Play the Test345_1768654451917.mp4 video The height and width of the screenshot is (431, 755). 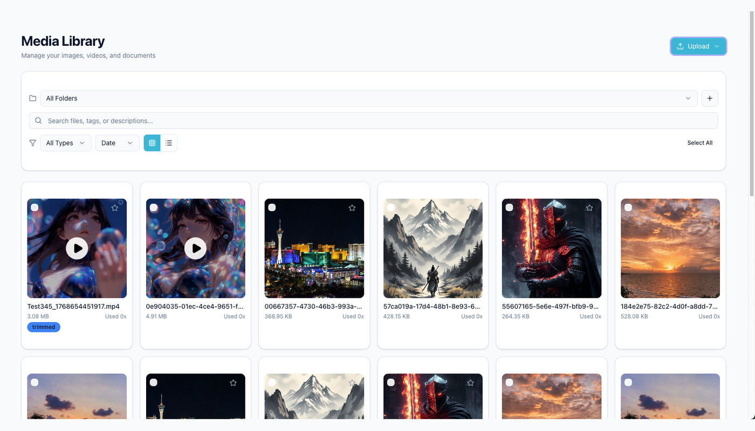point(77,248)
